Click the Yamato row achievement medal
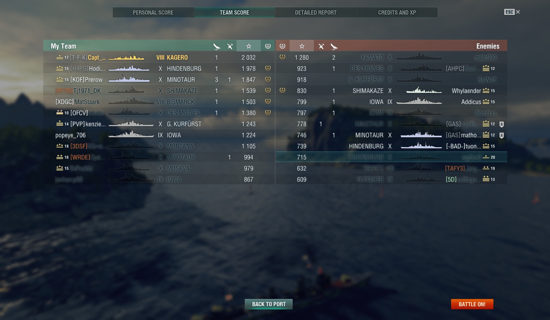The image size is (550, 320). pyautogui.click(x=282, y=57)
